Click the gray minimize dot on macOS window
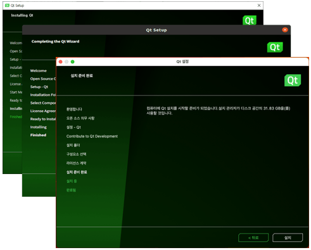Viewport: 311px width, 250px height. (67, 61)
